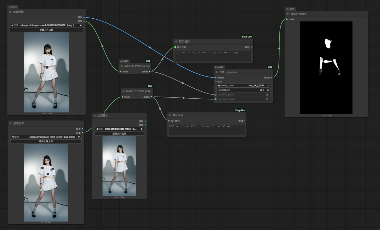The image size is (380, 230).
Task: Click the Easy-Use badge on upper 展示任何 node
Action: pyautogui.click(x=247, y=37)
